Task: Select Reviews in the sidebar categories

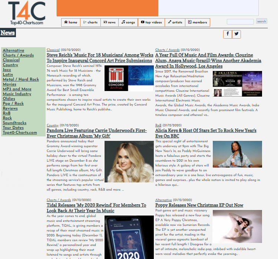Action: click(x=10, y=108)
